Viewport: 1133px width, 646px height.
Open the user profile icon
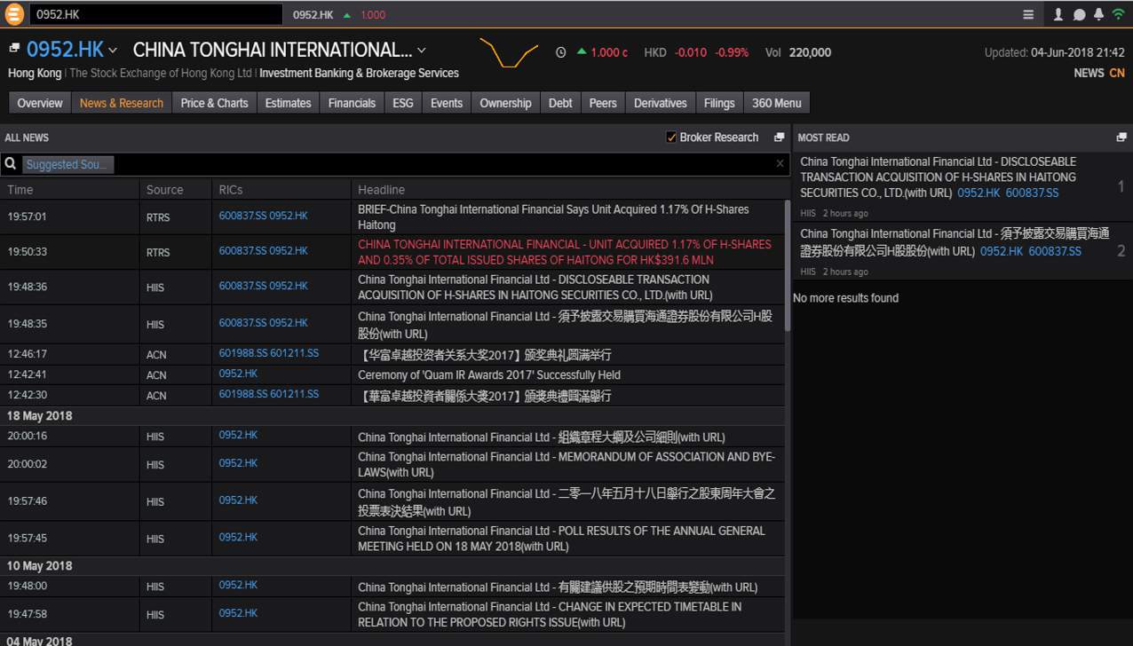pos(1058,14)
